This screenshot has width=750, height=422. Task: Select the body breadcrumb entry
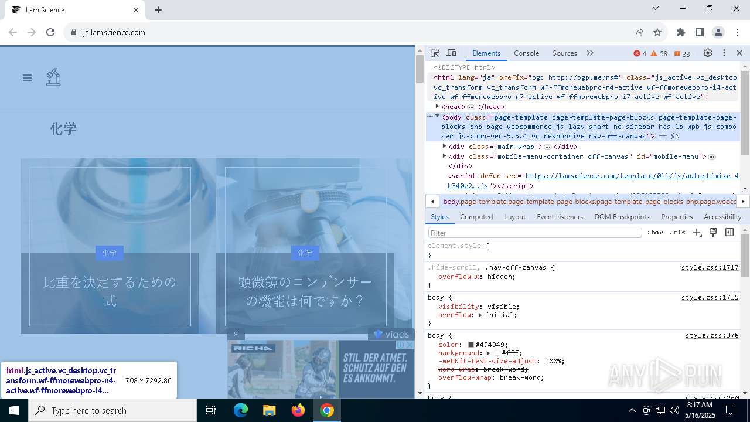[589, 202]
